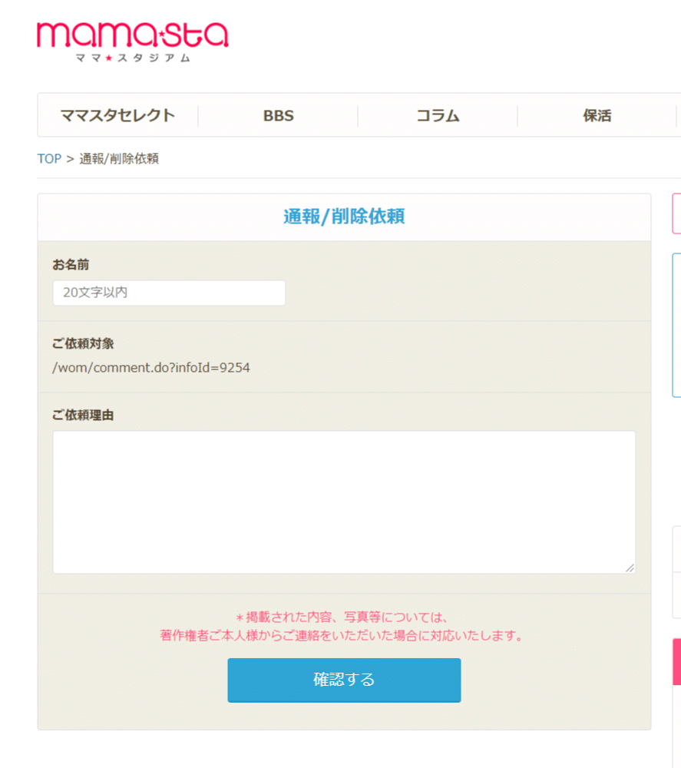Click the 確認する button
This screenshot has width=681, height=768.
coord(344,680)
